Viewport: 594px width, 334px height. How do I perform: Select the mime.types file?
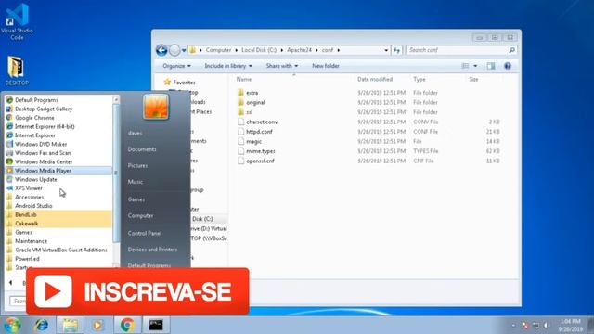tap(260, 151)
